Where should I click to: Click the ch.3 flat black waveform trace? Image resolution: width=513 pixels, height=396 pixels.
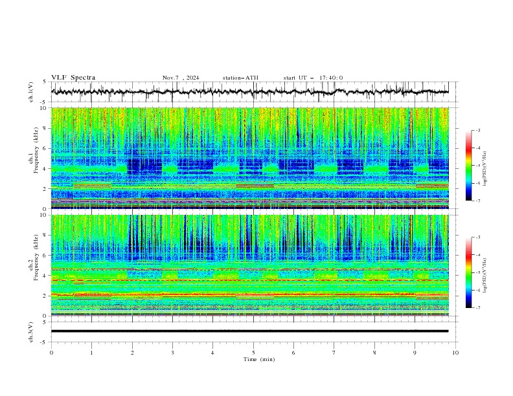point(249,331)
